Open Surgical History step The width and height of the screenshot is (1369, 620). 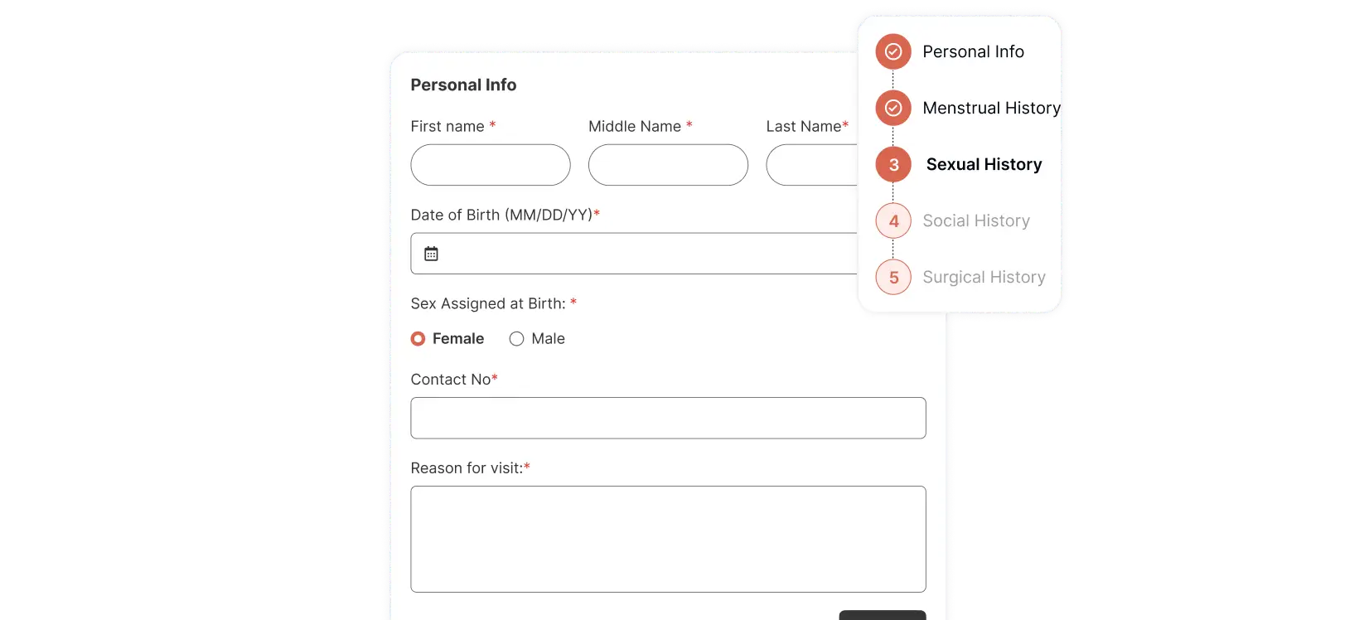[x=984, y=277]
